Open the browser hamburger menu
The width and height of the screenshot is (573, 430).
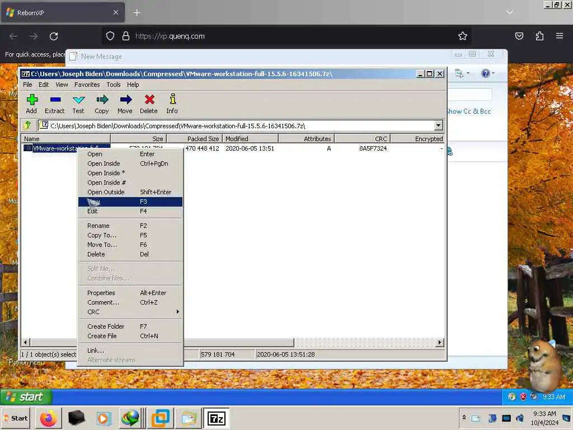pyautogui.click(x=560, y=36)
